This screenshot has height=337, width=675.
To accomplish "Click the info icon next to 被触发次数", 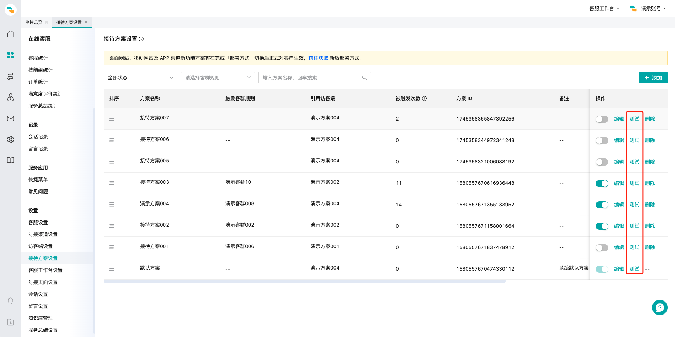I will tap(424, 98).
